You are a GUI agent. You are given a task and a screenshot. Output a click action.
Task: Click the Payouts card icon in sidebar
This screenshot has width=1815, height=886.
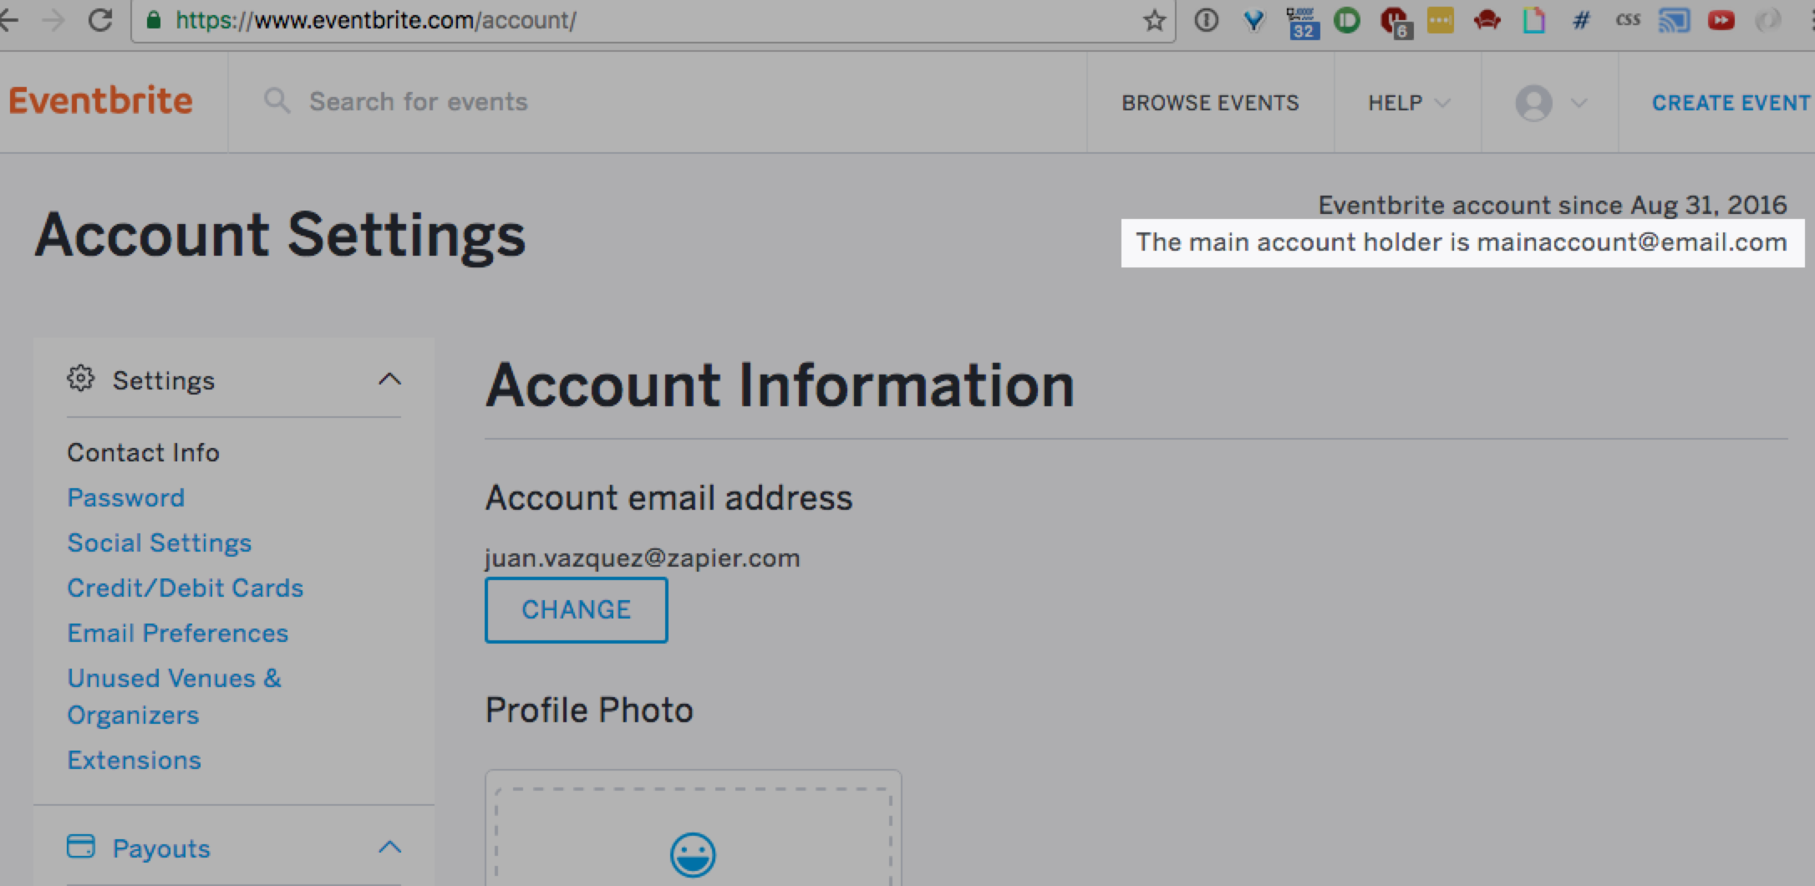(x=80, y=847)
